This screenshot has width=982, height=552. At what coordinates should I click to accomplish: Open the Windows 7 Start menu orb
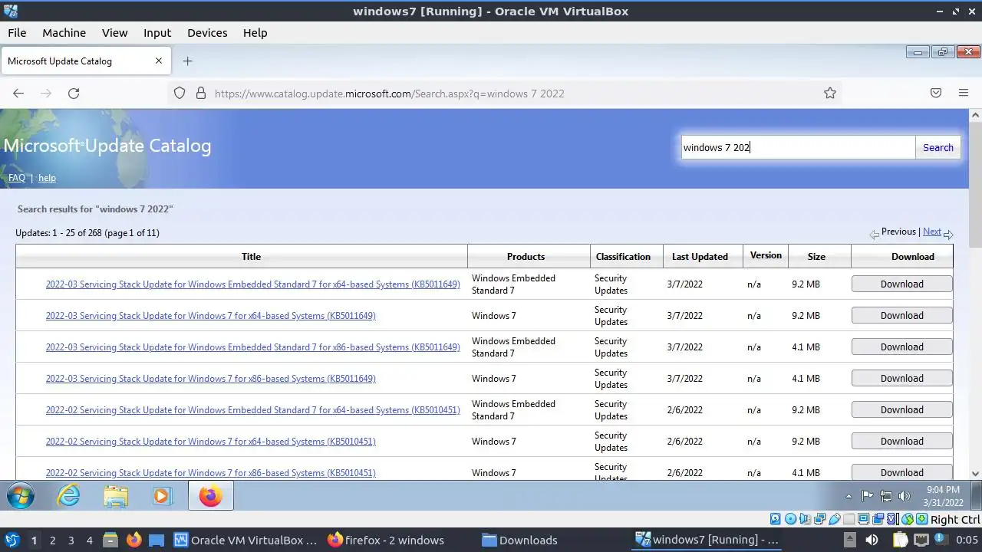click(21, 496)
